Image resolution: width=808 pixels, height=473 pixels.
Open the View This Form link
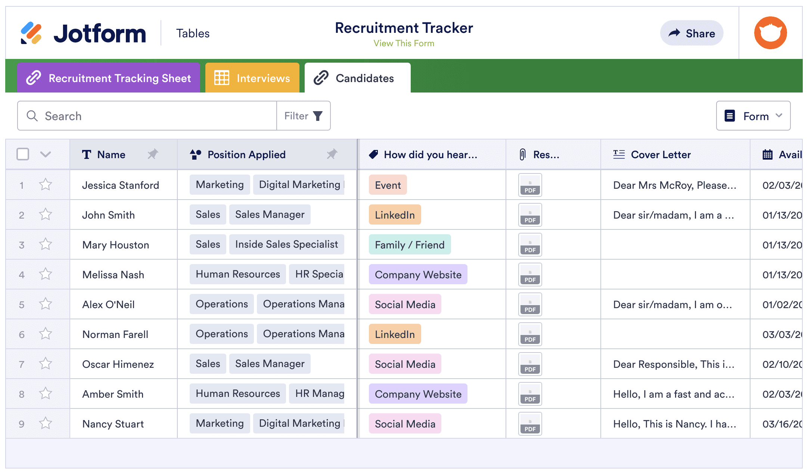coord(404,43)
